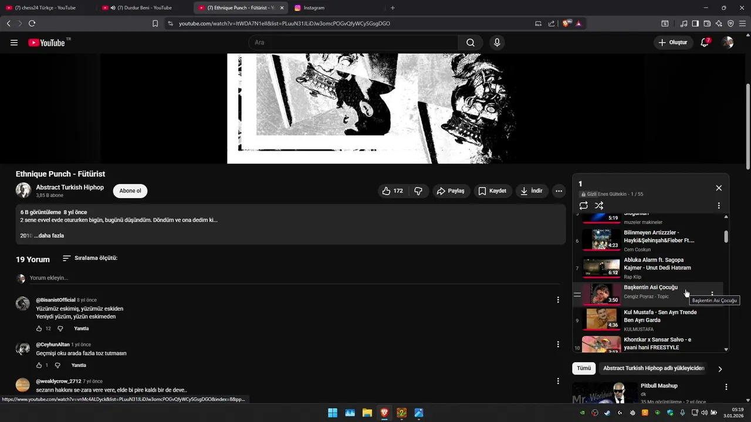Click the Oluştur create button
This screenshot has height=422, width=751.
click(x=673, y=43)
